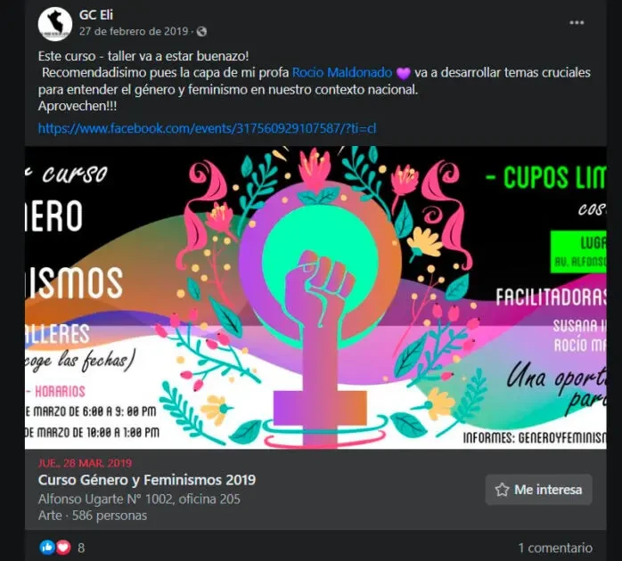Open the feminist fist event banner image
Image resolution: width=622 pixels, height=561 pixels.
(x=315, y=297)
